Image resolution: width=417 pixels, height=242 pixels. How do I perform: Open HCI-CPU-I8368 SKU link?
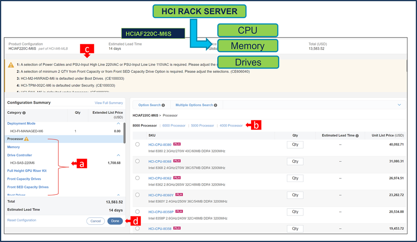coord(160,161)
